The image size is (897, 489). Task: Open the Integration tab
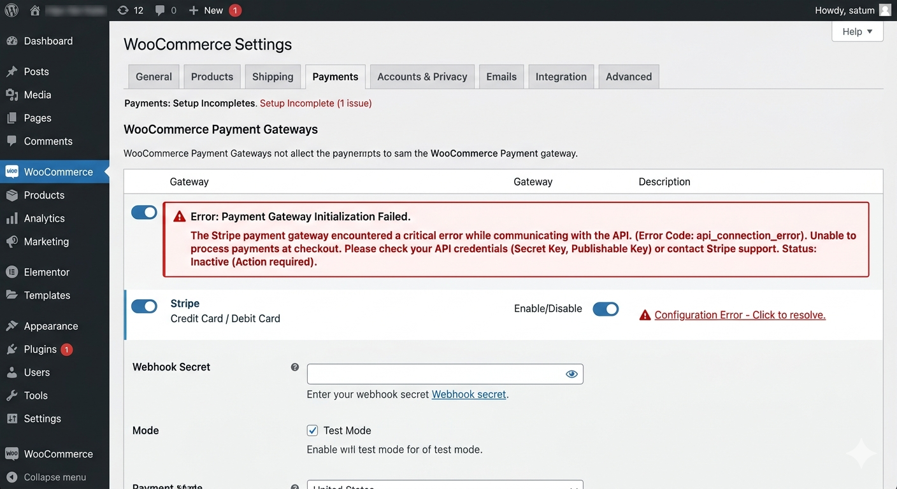click(x=561, y=76)
